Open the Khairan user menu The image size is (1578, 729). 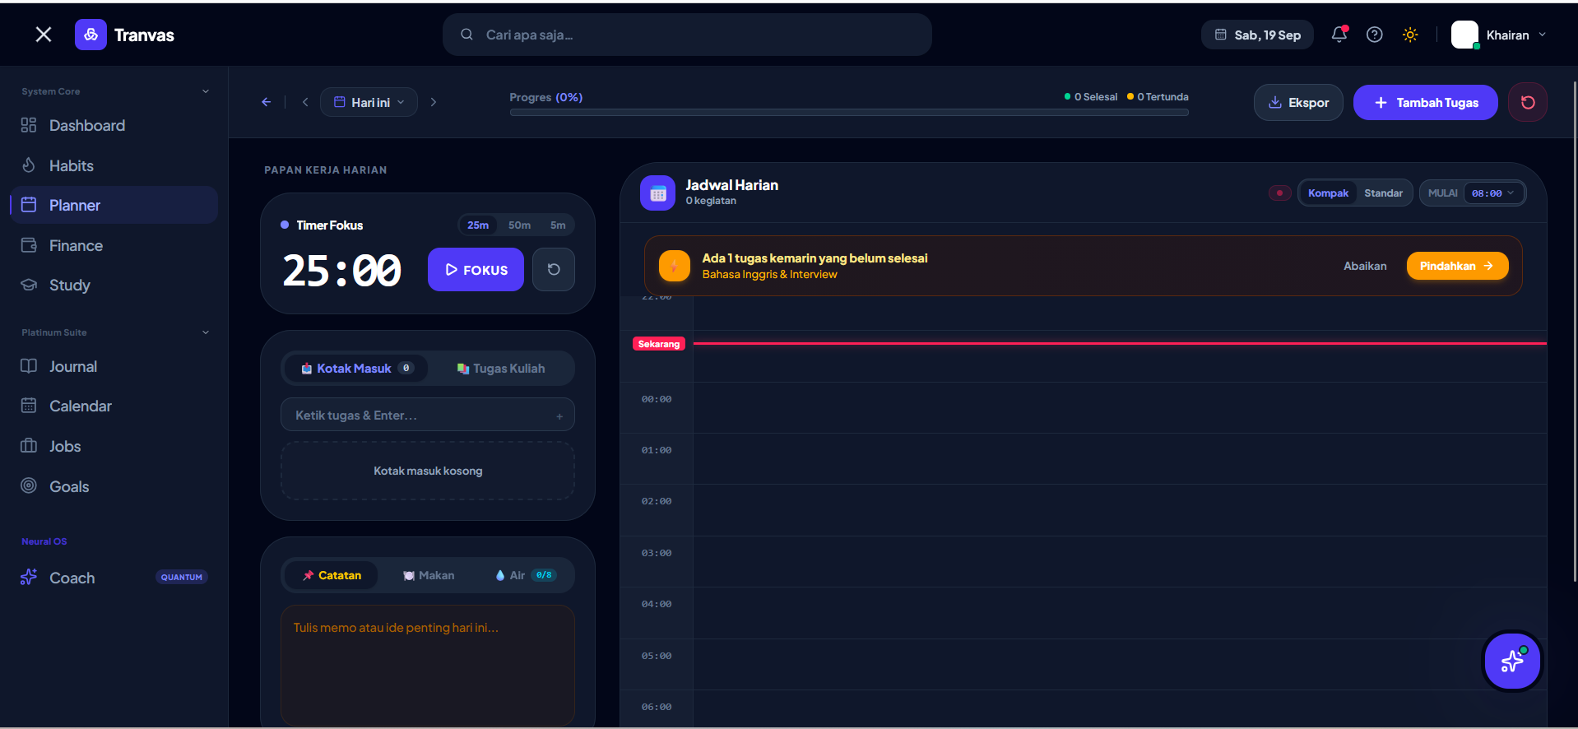pos(1499,35)
